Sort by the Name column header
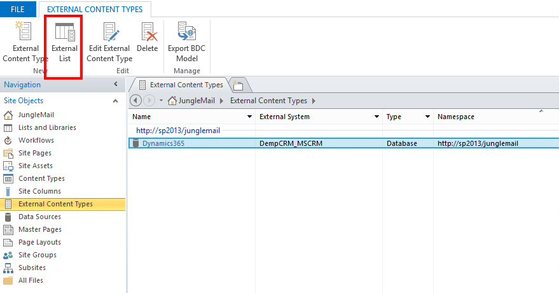The height and width of the screenshot is (293, 559). [x=142, y=117]
